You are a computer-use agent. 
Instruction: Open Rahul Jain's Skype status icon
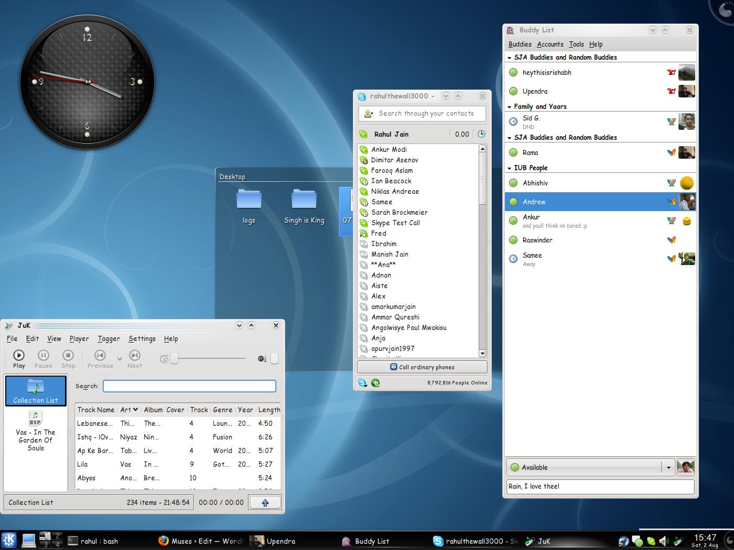(x=363, y=134)
